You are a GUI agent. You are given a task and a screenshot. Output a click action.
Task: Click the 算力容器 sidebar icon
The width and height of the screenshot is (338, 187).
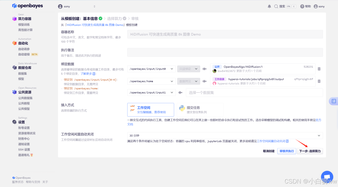tap(14, 19)
